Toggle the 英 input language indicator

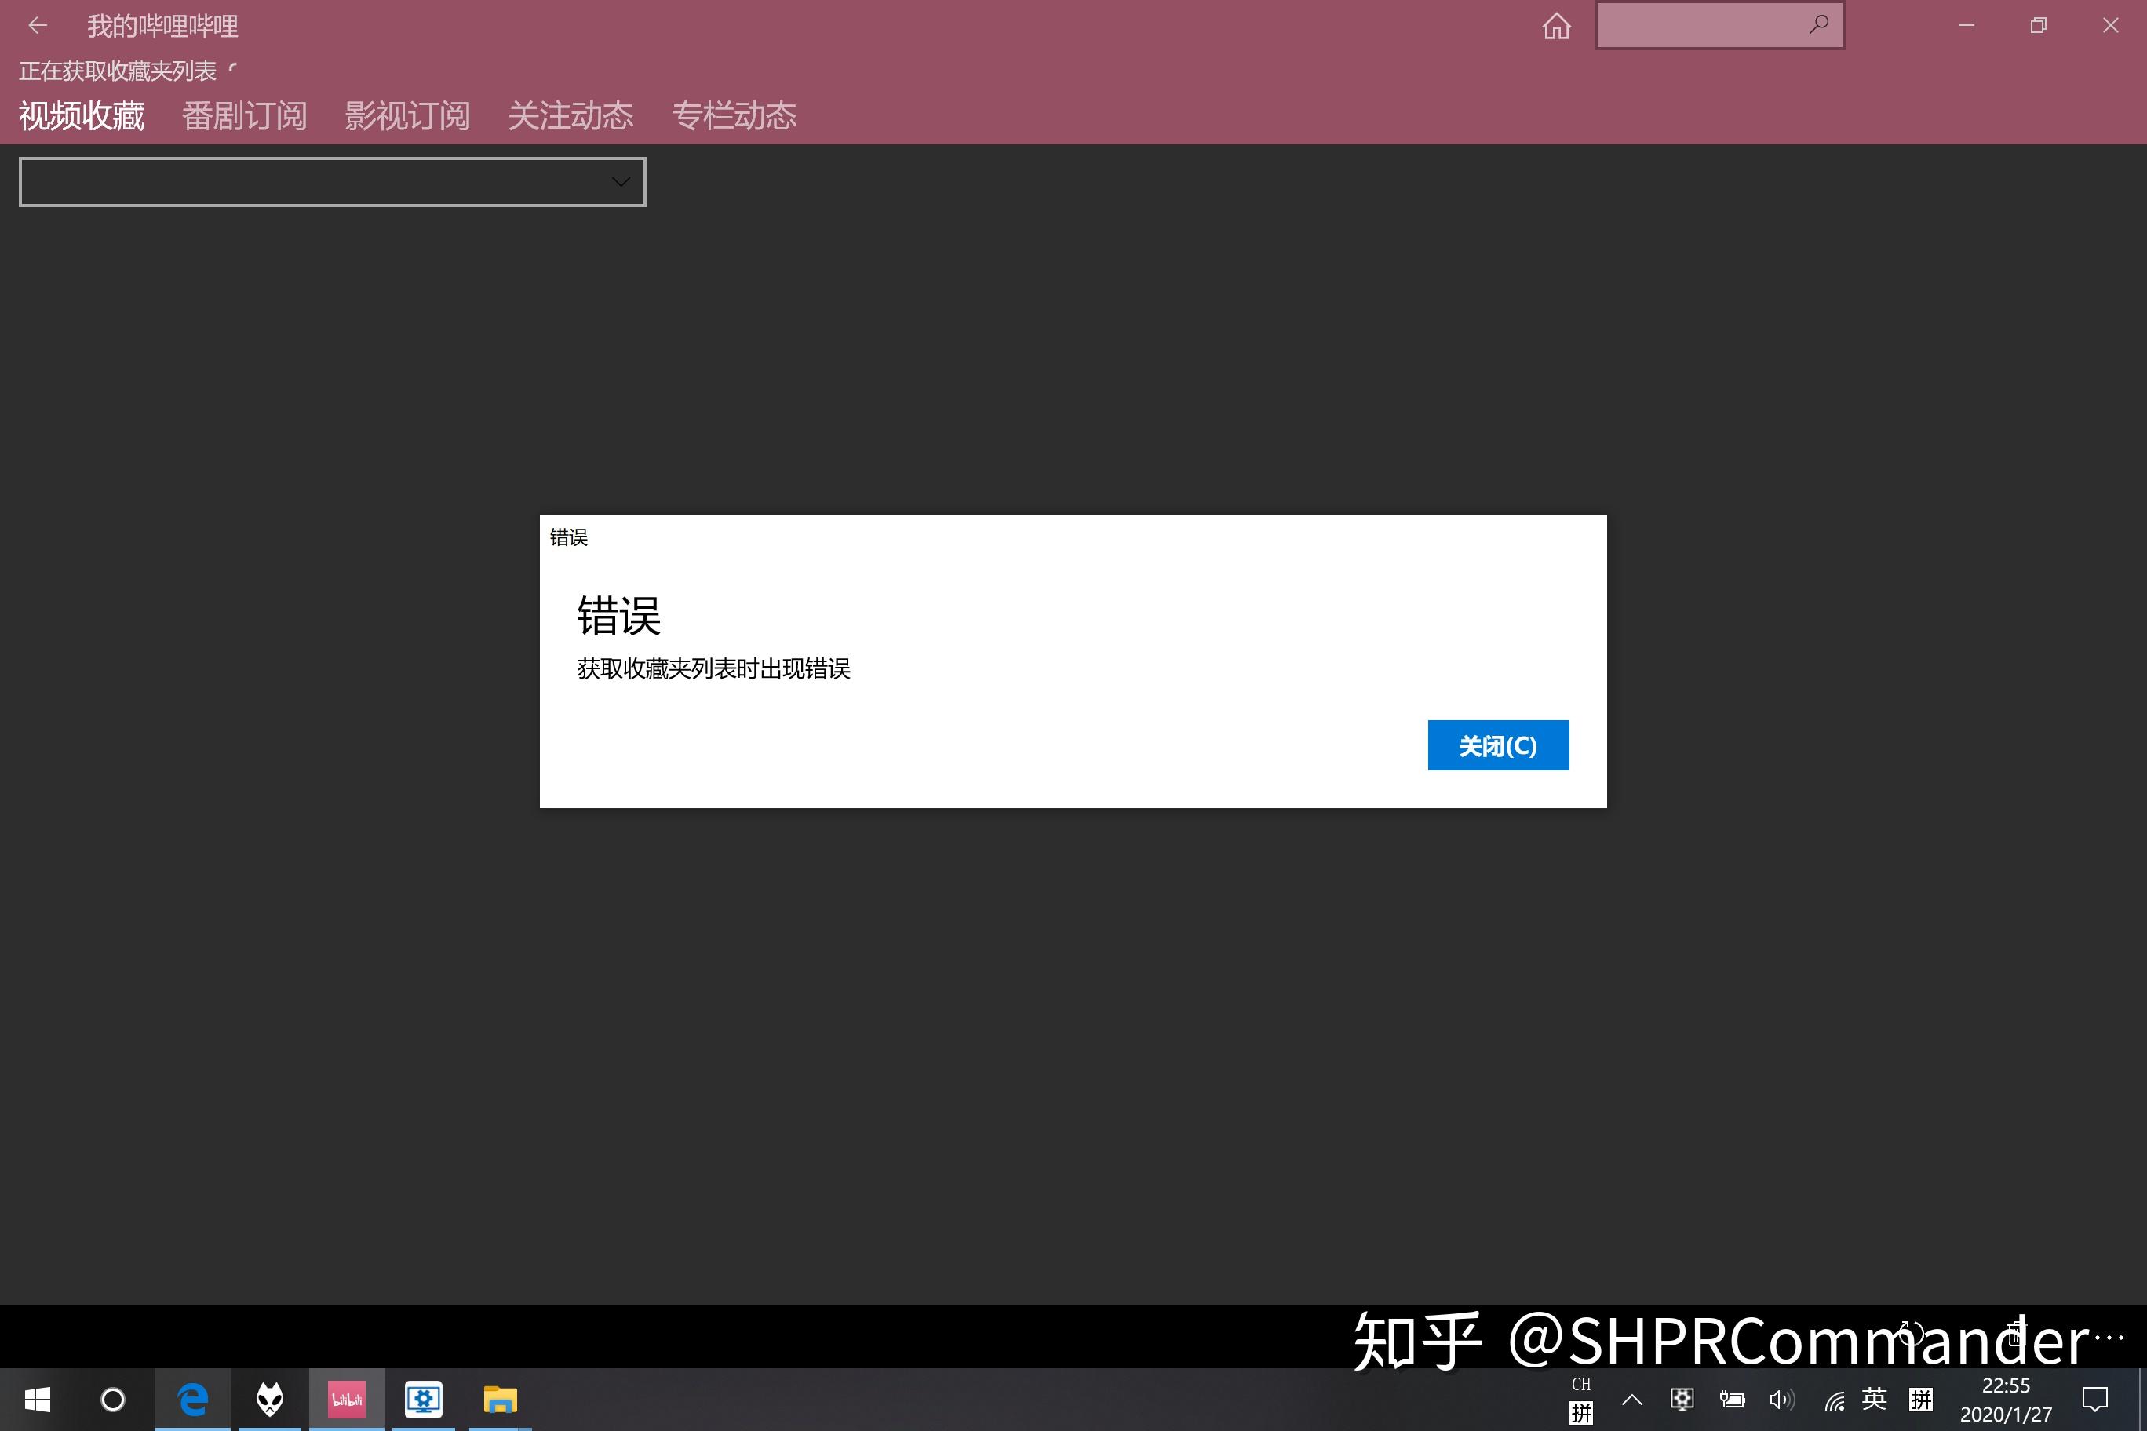pos(1874,1398)
